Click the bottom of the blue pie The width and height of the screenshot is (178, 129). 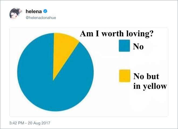click(x=55, y=109)
